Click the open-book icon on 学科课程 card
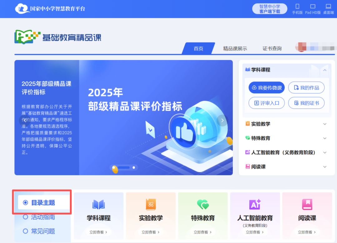 (99, 204)
